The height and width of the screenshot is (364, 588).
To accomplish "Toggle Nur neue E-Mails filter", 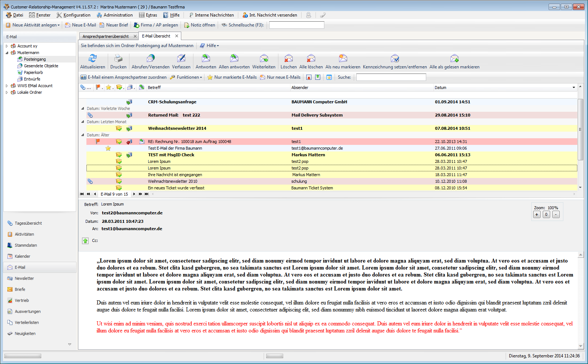I will click(280, 77).
